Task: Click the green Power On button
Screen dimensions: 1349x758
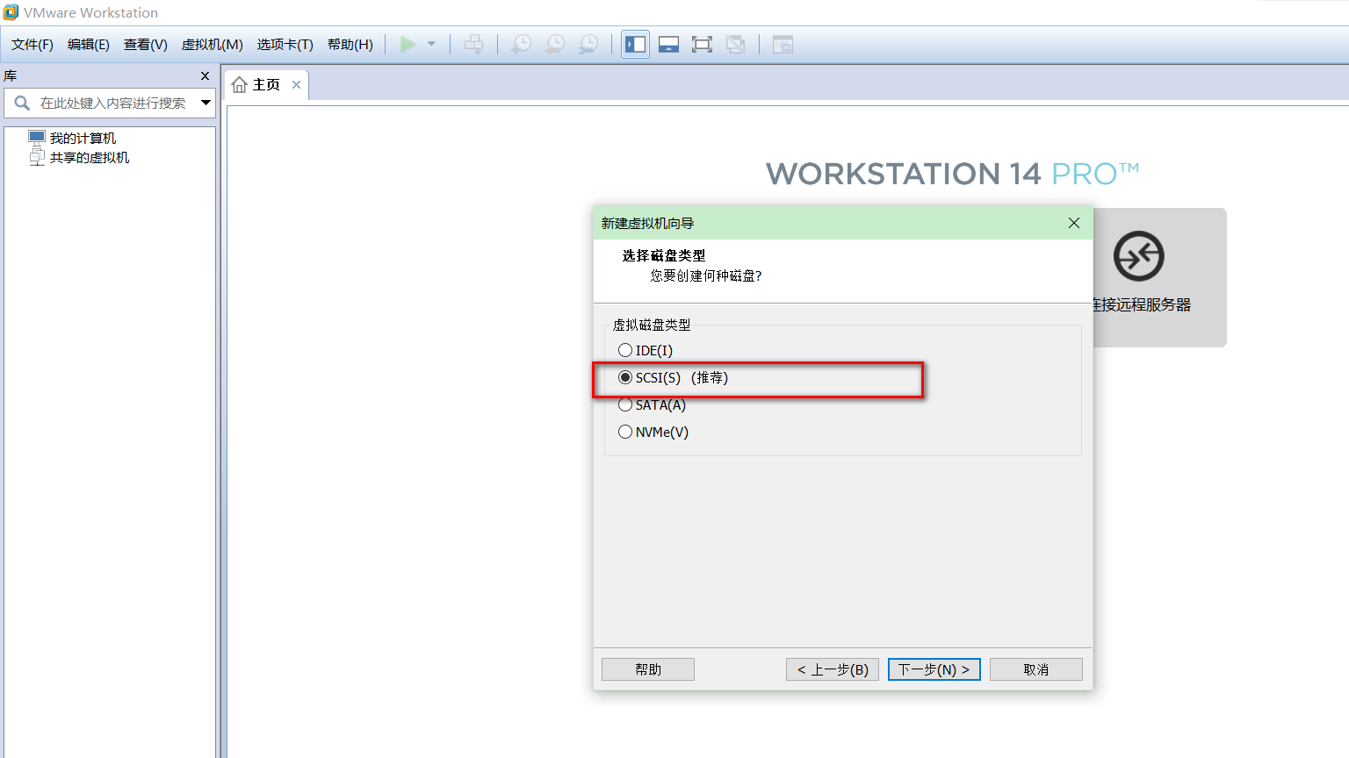Action: (408, 44)
